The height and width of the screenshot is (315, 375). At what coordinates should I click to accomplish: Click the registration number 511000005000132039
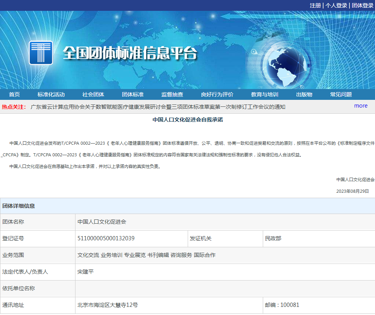coord(106,238)
